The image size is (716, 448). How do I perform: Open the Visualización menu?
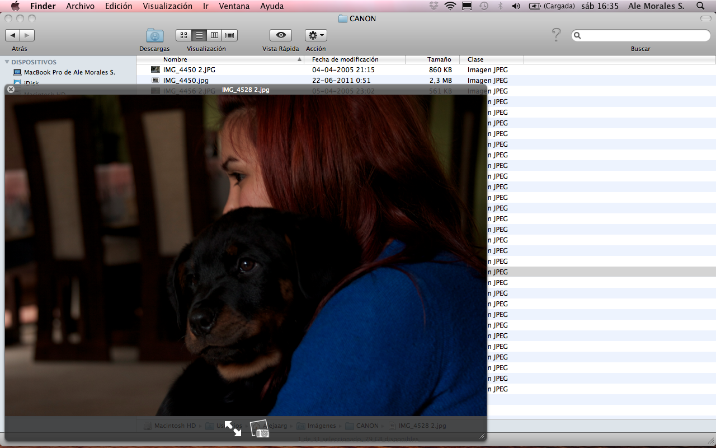coord(168,6)
